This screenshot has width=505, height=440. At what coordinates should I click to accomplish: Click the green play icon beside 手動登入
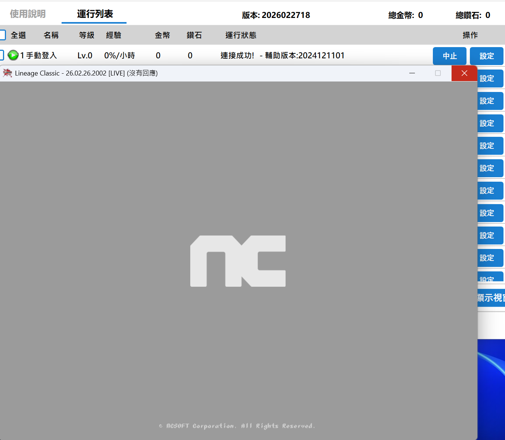tap(13, 55)
